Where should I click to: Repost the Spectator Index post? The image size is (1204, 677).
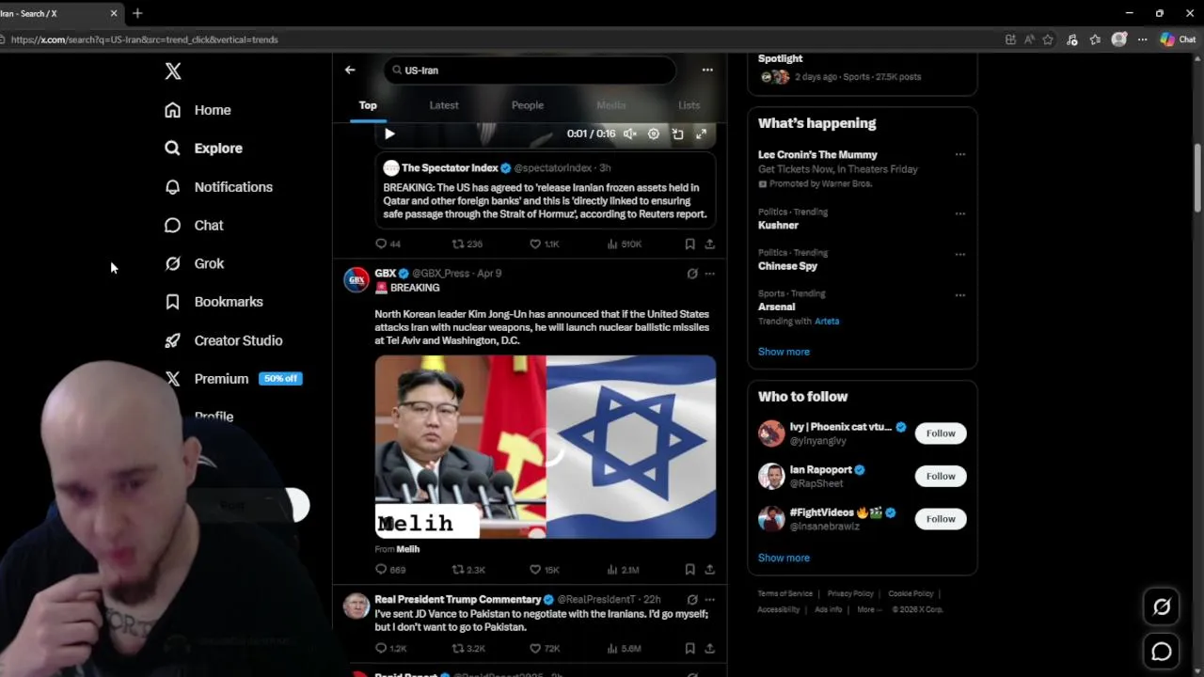click(467, 244)
